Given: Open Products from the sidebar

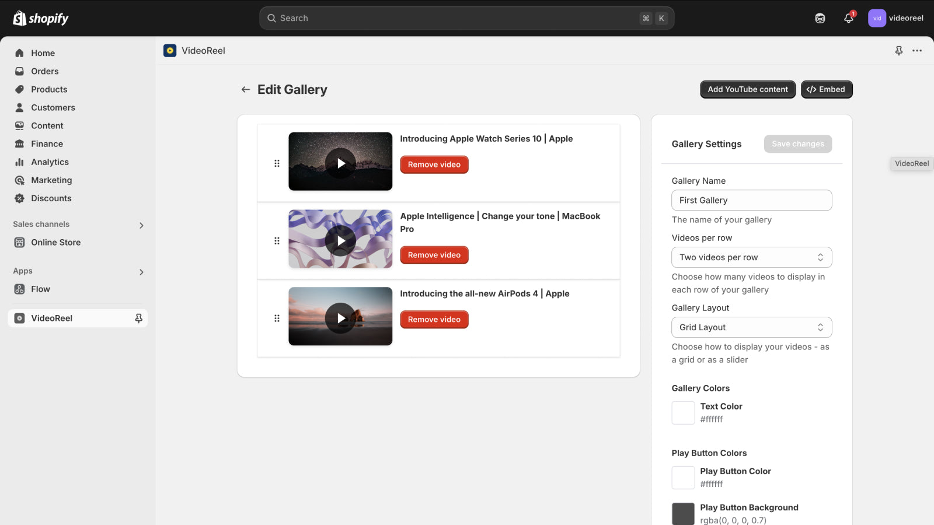Looking at the screenshot, I should (49, 89).
